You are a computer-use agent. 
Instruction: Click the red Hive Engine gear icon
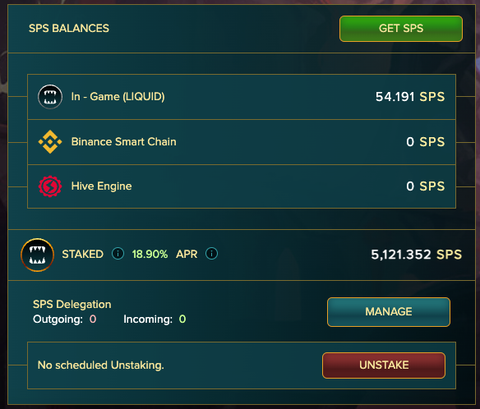pos(50,186)
